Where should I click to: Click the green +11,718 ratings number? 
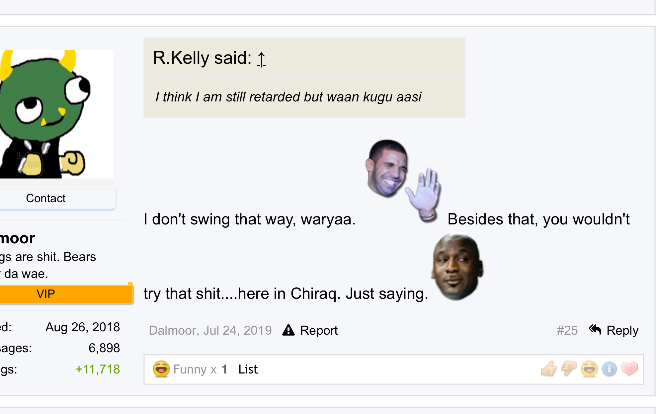(98, 369)
